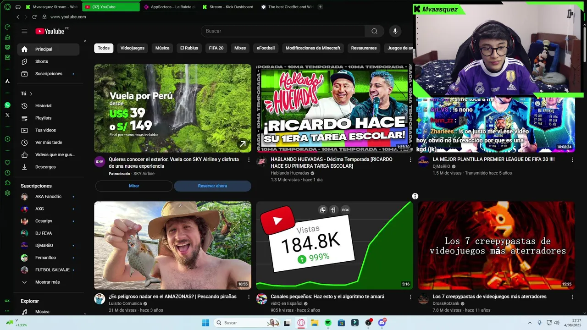Open GX Control speedometer icon

click(7, 27)
